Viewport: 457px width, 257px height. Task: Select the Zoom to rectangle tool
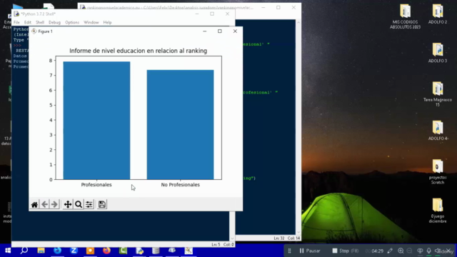[79, 205]
